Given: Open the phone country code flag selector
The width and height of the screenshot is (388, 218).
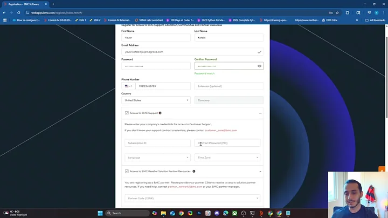Looking at the screenshot, I should pos(128,86).
